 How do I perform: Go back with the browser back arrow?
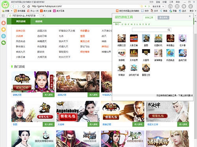[13, 6]
